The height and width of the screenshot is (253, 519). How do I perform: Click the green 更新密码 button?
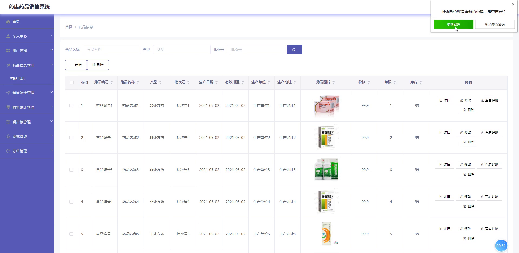454,24
